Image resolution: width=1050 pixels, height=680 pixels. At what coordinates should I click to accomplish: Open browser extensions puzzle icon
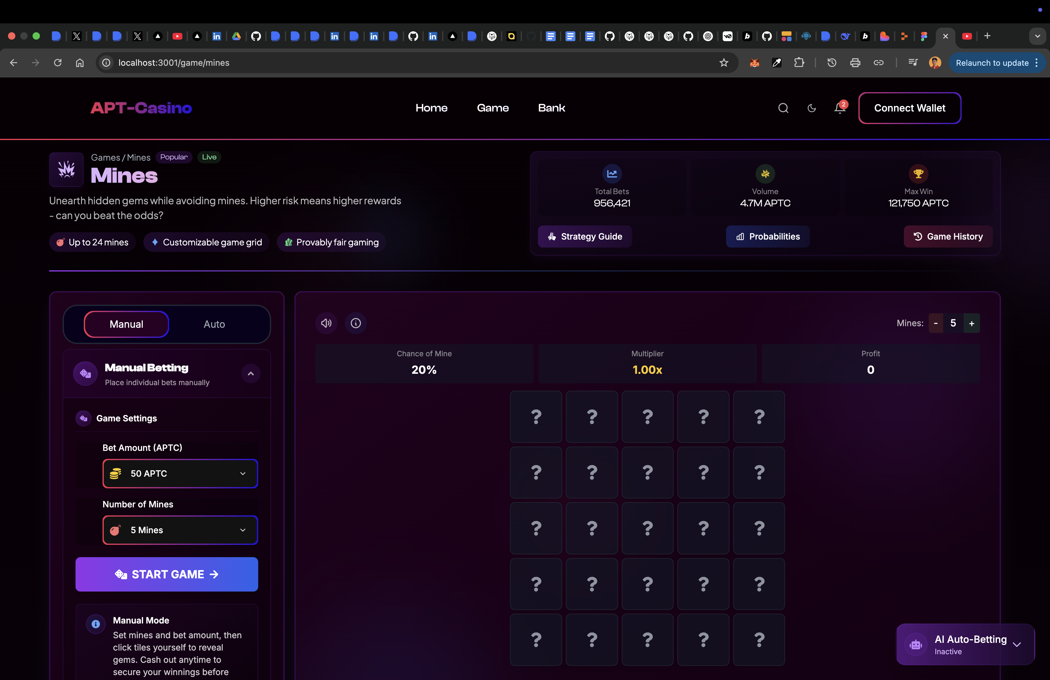pos(799,63)
